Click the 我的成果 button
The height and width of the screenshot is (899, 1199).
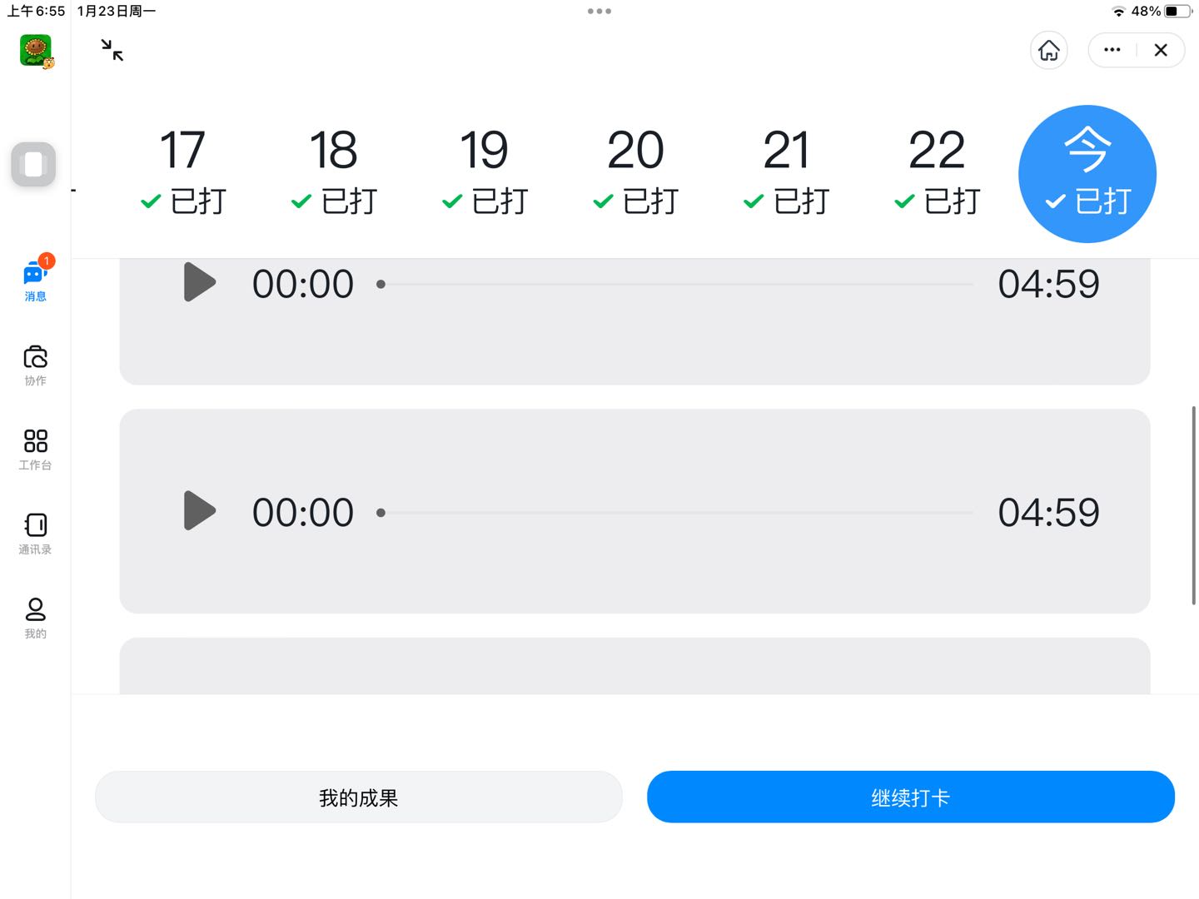pos(359,797)
